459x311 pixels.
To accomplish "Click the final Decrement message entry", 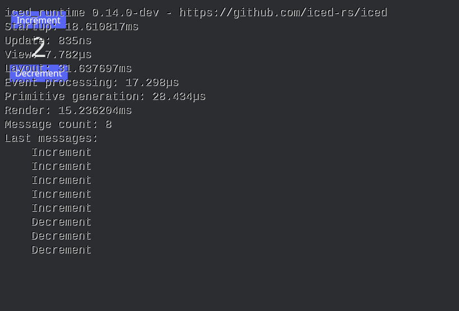I will click(62, 250).
